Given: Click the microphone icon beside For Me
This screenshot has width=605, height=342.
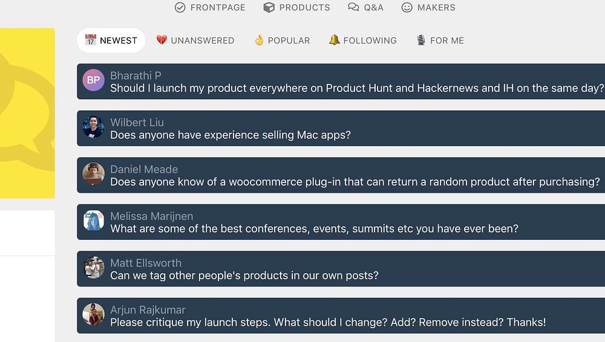Looking at the screenshot, I should pos(421,40).
